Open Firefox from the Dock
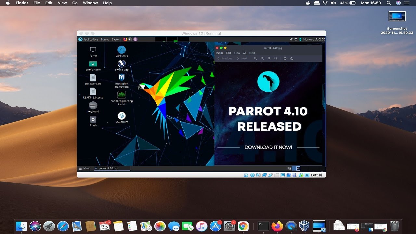This screenshot has height=234, width=416. (x=277, y=226)
